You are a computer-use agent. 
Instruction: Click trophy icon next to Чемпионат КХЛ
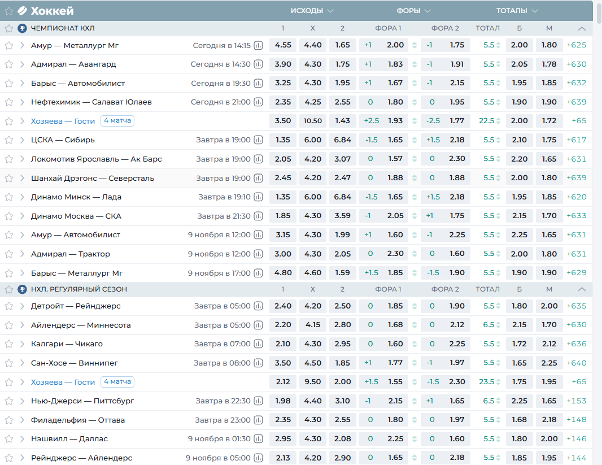(x=22, y=28)
